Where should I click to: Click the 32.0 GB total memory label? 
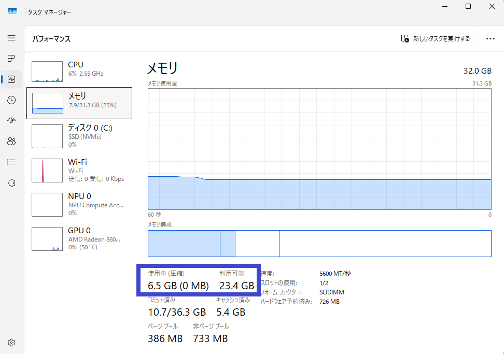coord(478,70)
